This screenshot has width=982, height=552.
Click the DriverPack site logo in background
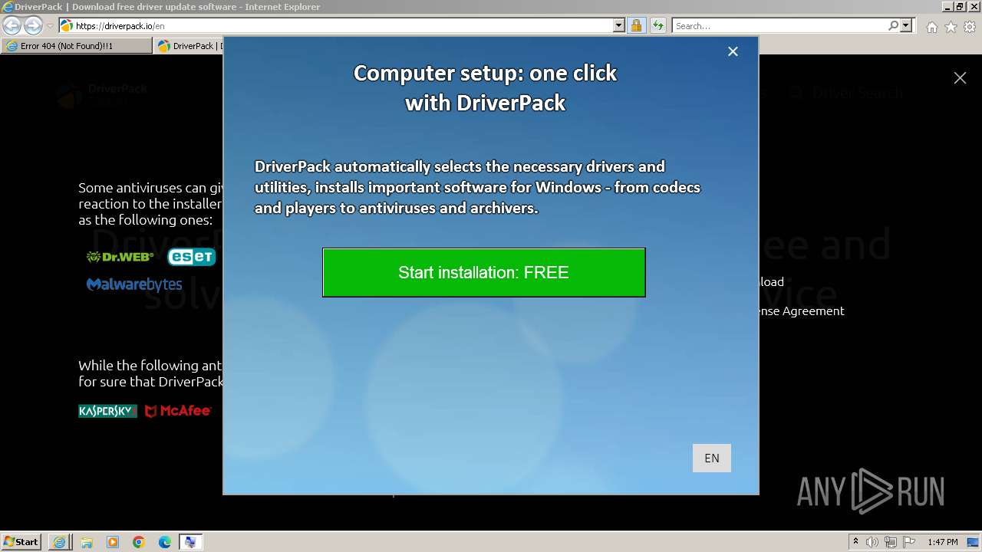pyautogui.click(x=101, y=94)
